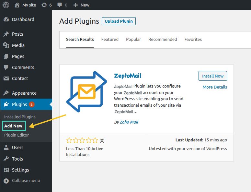This screenshot has width=251, height=192.
Task: Open the Recommended tab
Action: point(163,40)
